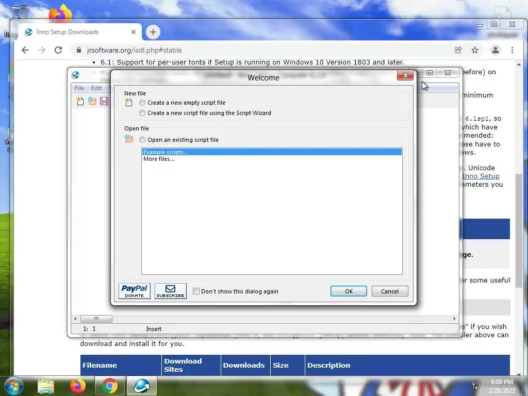Click the Insert mode status bar entry
The height and width of the screenshot is (396, 528).
coord(154,329)
